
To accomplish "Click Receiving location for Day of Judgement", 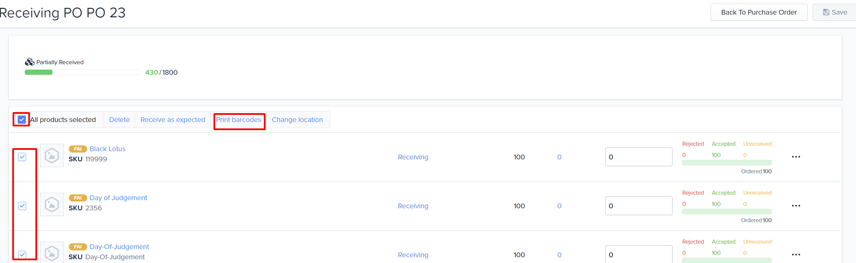I will point(413,206).
